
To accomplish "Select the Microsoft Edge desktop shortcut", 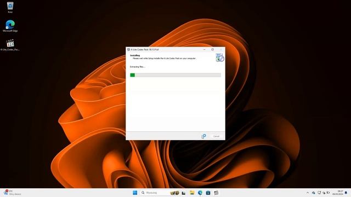I will (10, 26).
